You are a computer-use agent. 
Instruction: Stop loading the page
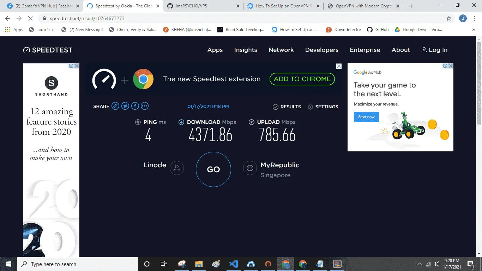[x=30, y=18]
